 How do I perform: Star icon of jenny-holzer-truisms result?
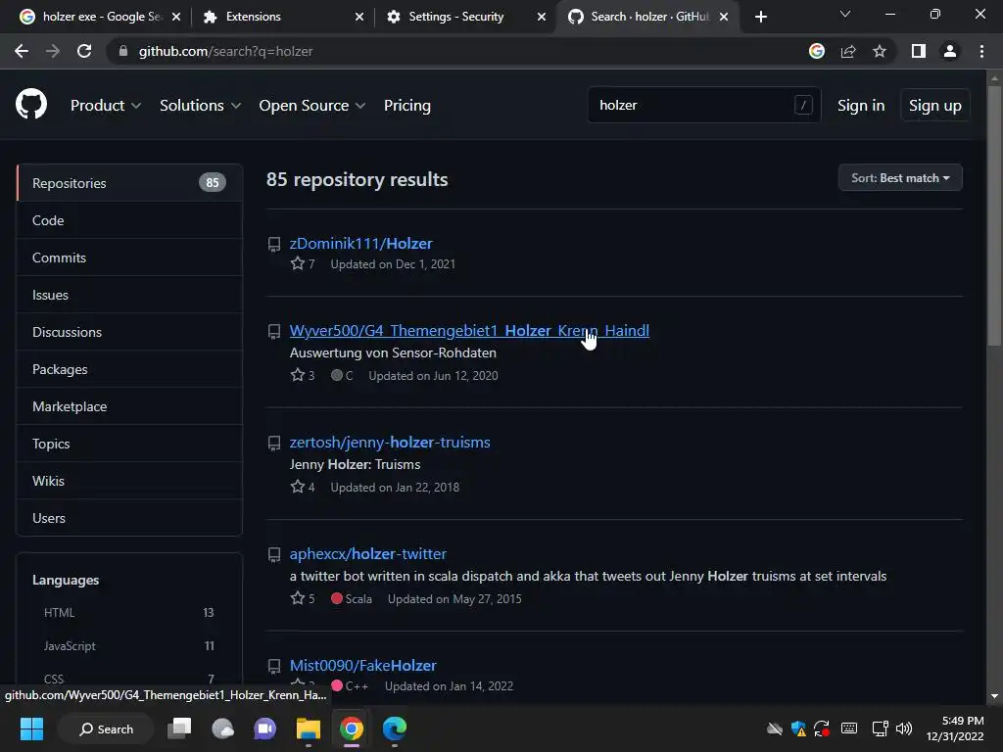click(298, 487)
